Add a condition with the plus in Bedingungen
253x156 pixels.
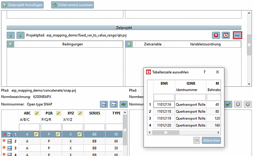click(11, 44)
